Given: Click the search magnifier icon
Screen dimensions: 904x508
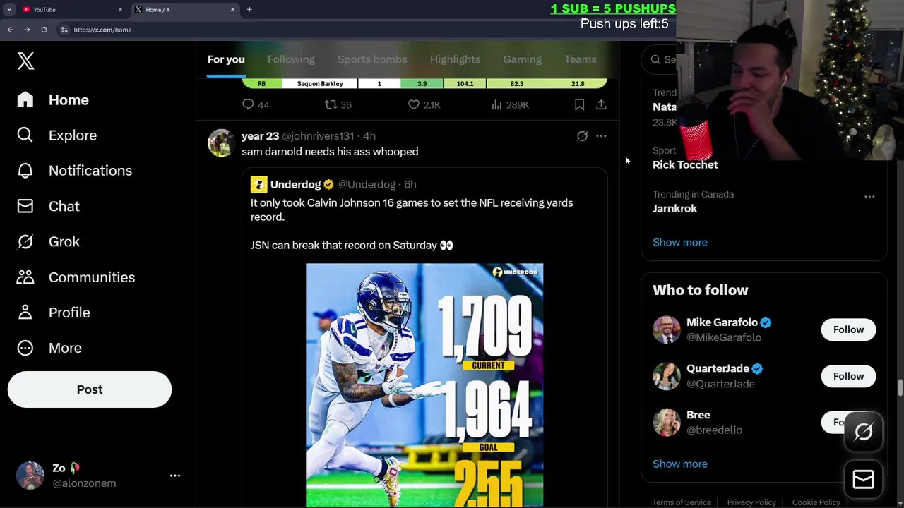Looking at the screenshot, I should (656, 59).
